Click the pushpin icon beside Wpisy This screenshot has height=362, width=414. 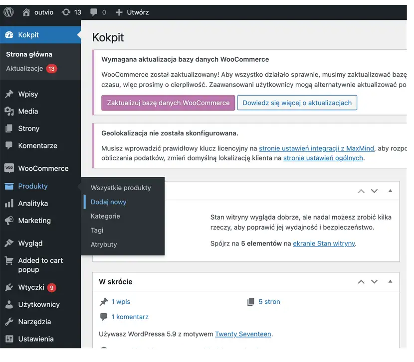9,94
